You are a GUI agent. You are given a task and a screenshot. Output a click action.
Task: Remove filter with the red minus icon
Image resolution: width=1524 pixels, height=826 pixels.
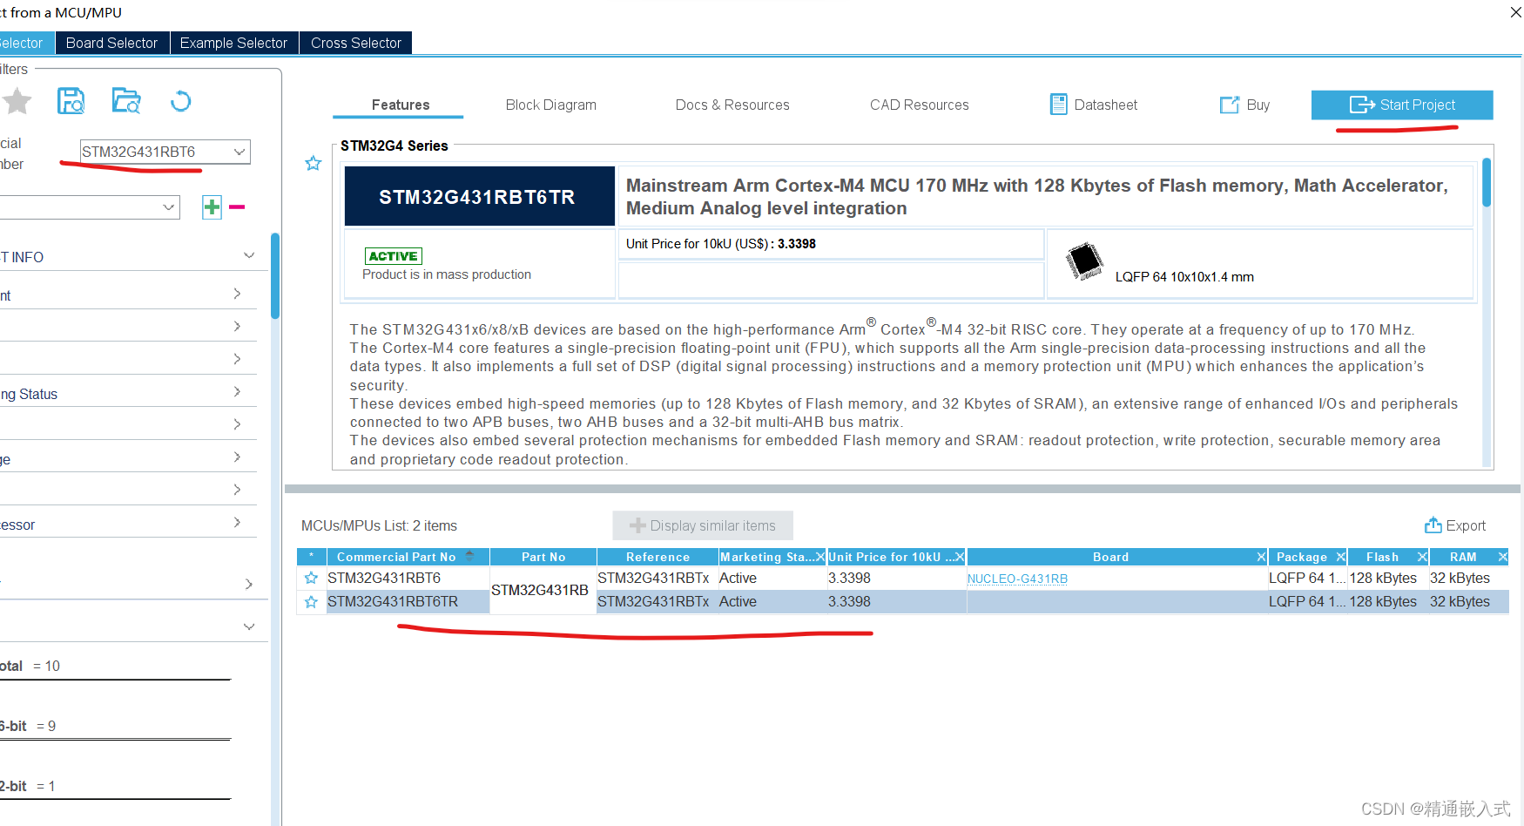(237, 207)
